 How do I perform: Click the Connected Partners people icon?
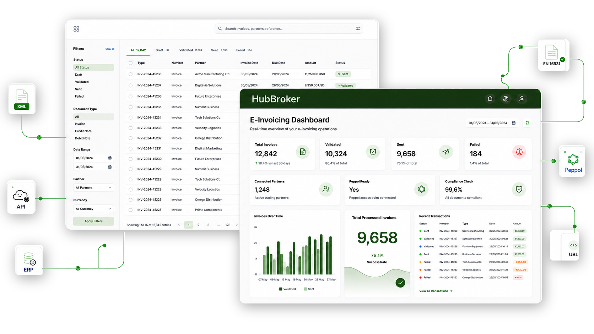(x=326, y=189)
